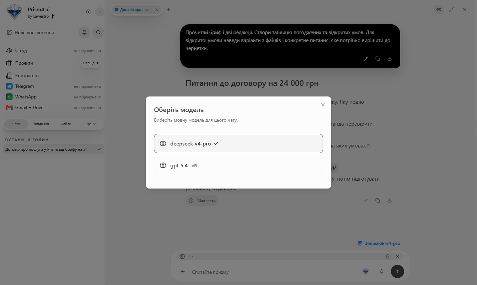Viewport: 477px width, 285px height.
Task: Click the План дня button
Action: click(x=91, y=63)
